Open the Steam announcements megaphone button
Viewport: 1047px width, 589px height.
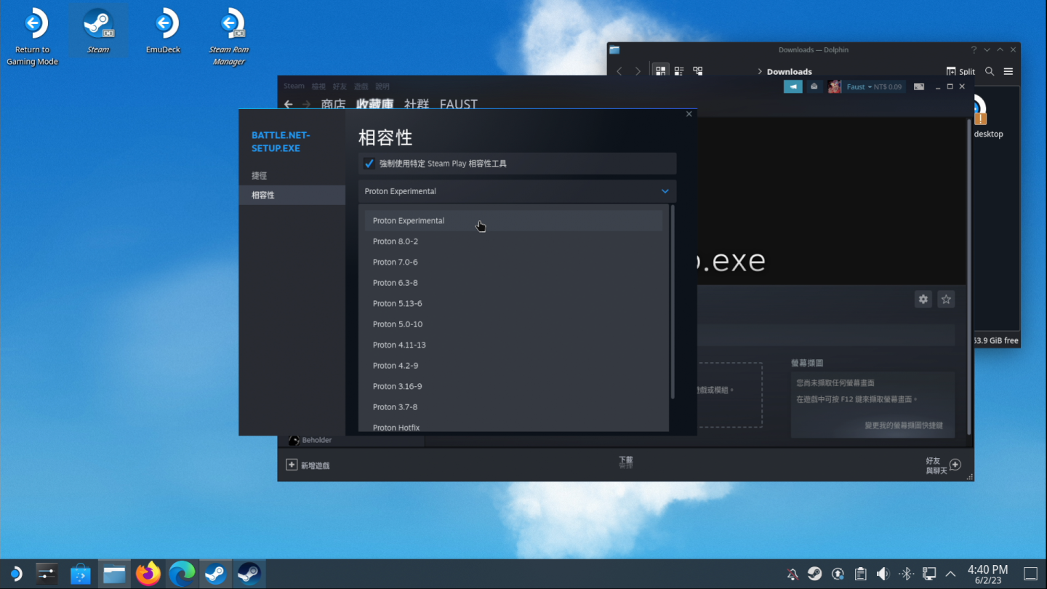pos(793,87)
